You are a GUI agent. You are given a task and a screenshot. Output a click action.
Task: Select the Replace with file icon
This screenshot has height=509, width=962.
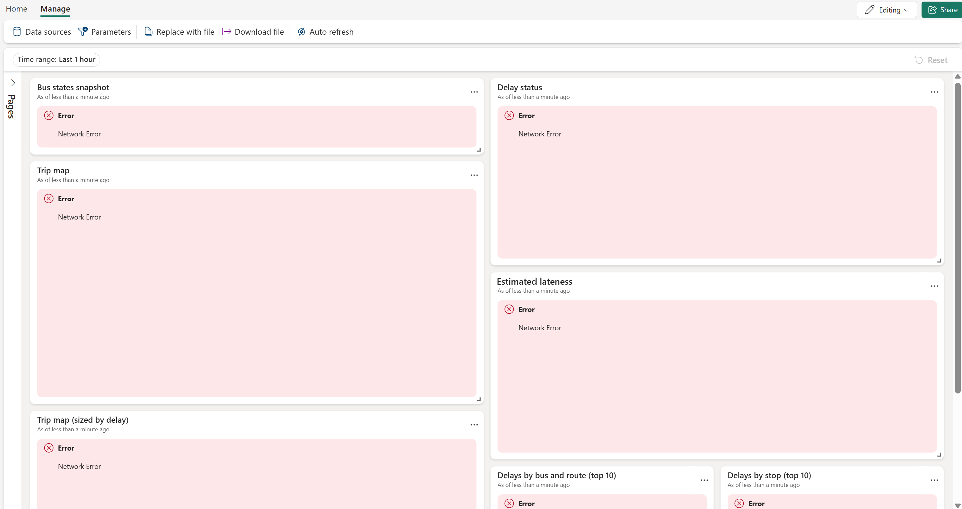[x=148, y=32]
